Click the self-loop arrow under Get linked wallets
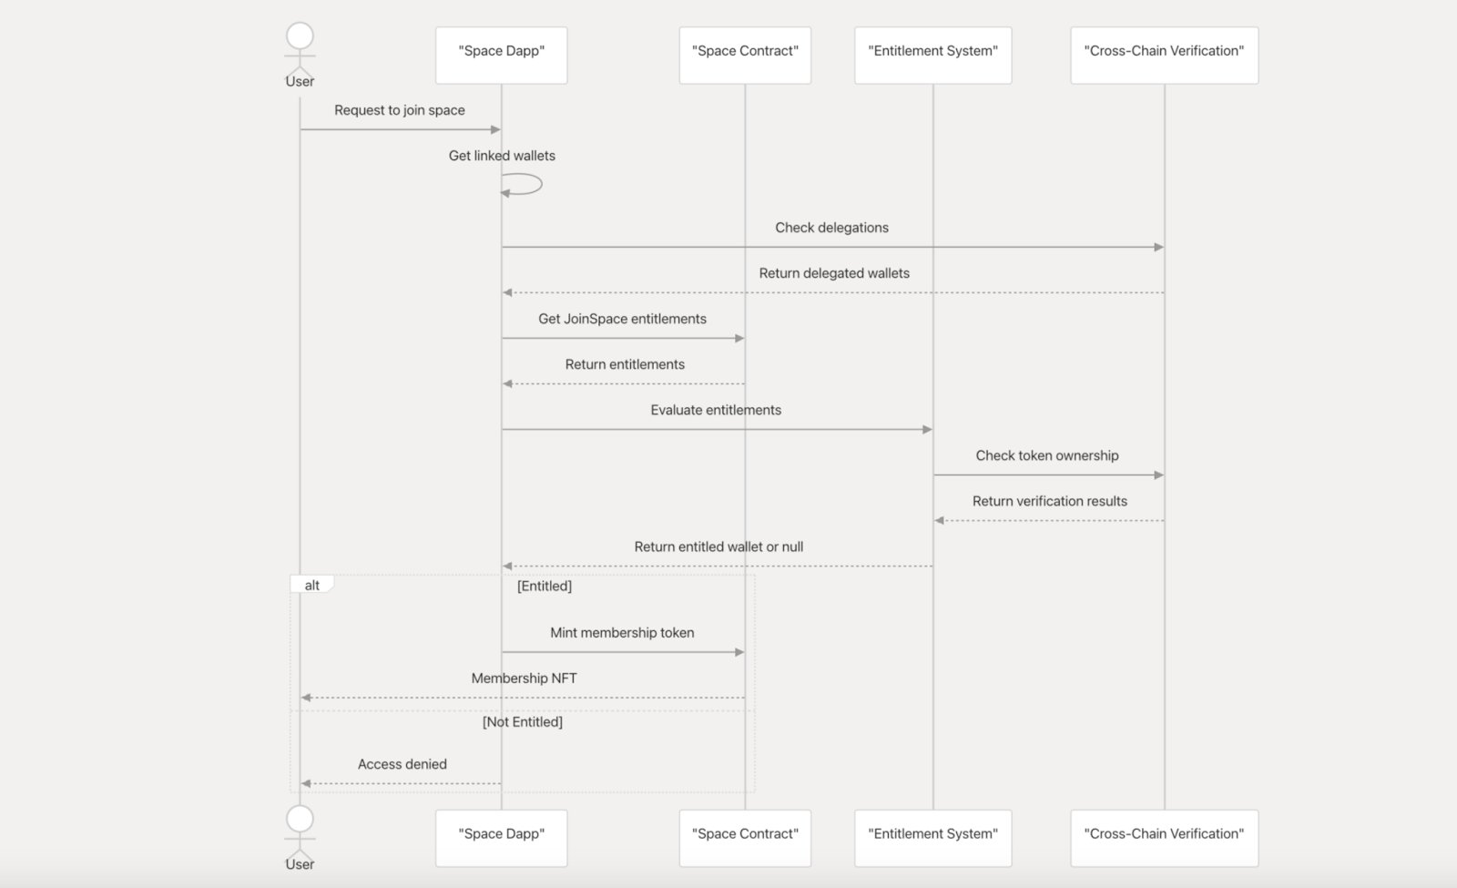 coord(525,185)
